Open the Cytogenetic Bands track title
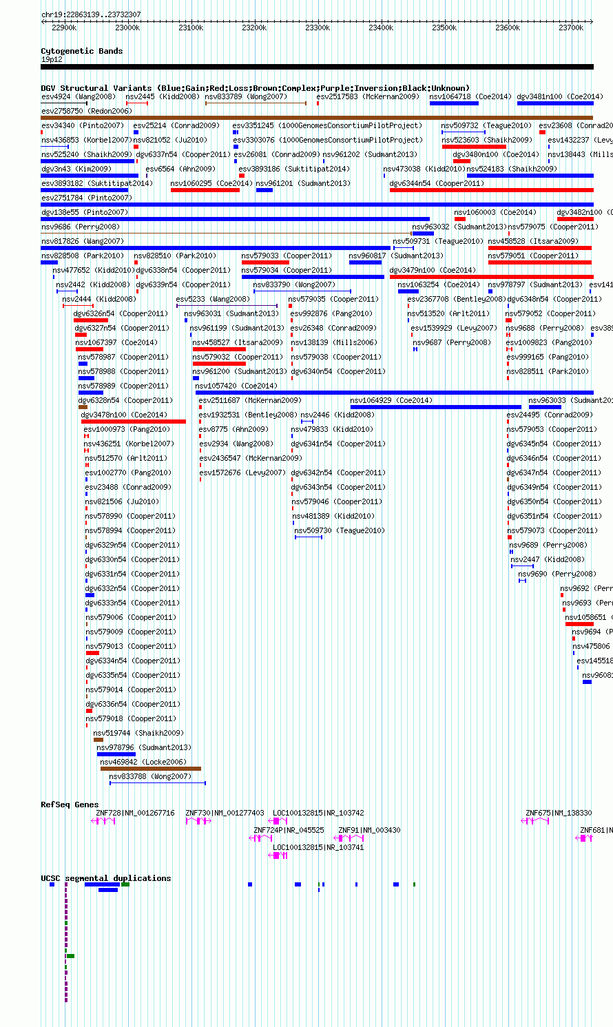Image resolution: width=613 pixels, height=1027 pixels. tap(82, 51)
